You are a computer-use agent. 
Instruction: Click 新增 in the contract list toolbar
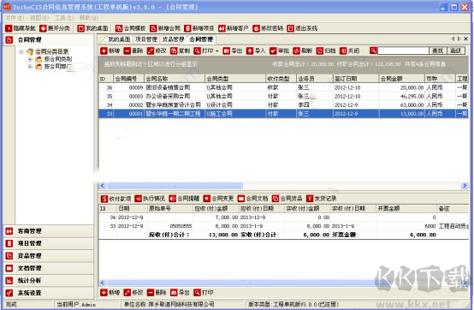click(x=110, y=51)
